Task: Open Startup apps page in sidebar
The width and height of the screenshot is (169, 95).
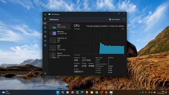Action: [x=45, y=32]
